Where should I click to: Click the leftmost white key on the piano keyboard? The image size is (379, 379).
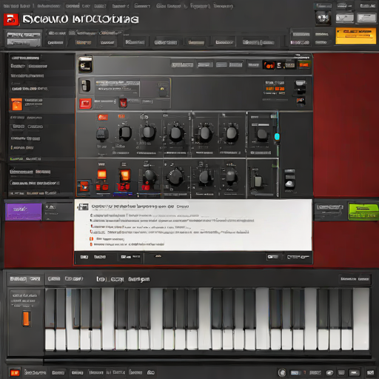tap(50, 339)
